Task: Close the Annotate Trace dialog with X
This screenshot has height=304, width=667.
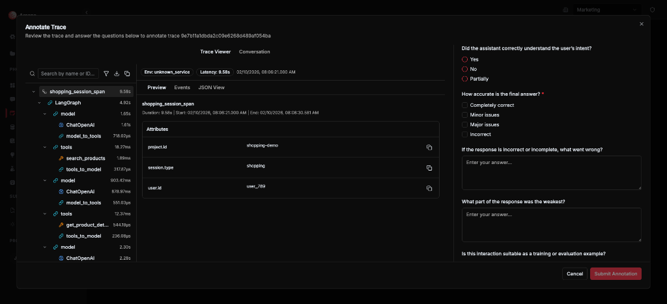Action: click(641, 24)
